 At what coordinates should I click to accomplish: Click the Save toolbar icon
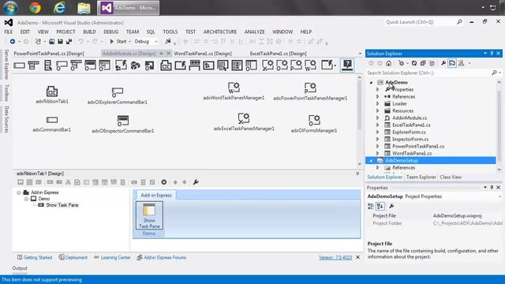click(x=60, y=42)
